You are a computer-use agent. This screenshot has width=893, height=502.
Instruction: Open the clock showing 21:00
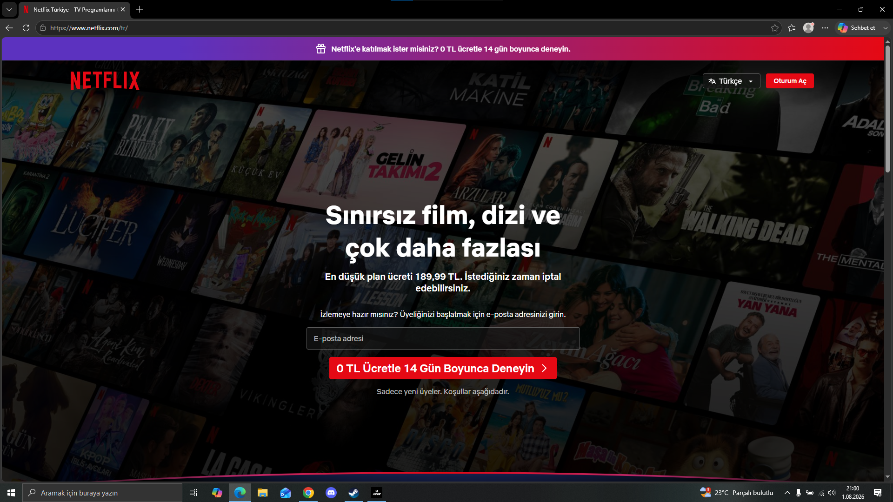pos(853,493)
